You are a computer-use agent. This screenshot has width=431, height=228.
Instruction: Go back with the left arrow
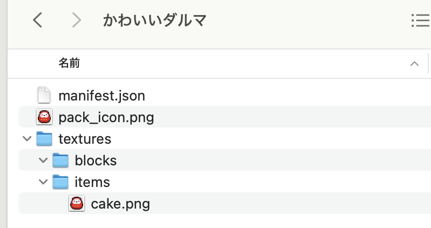point(37,20)
